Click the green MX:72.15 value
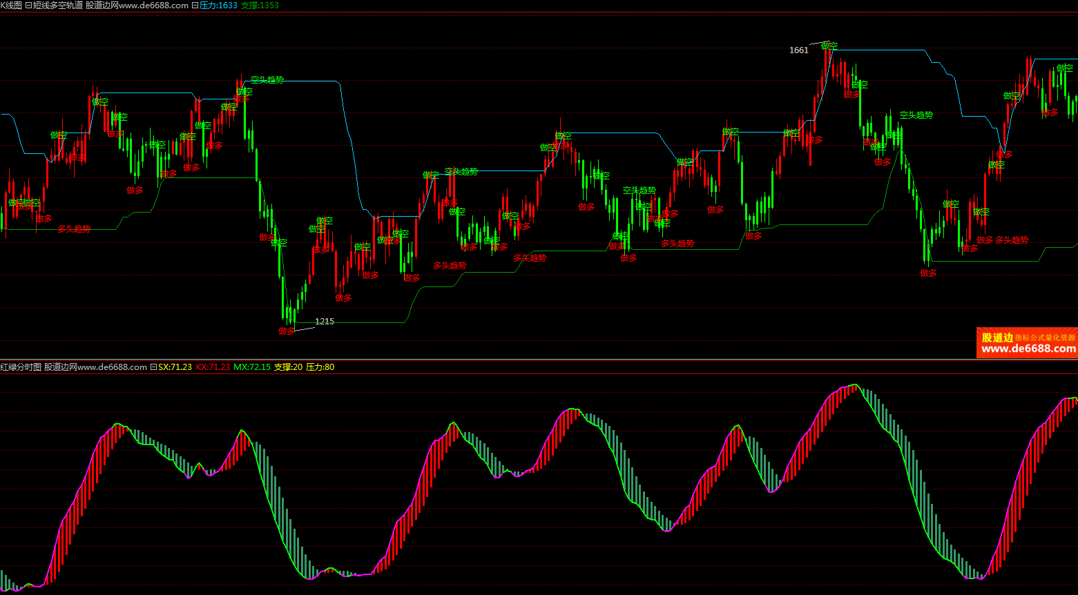1078x595 pixels. [252, 367]
